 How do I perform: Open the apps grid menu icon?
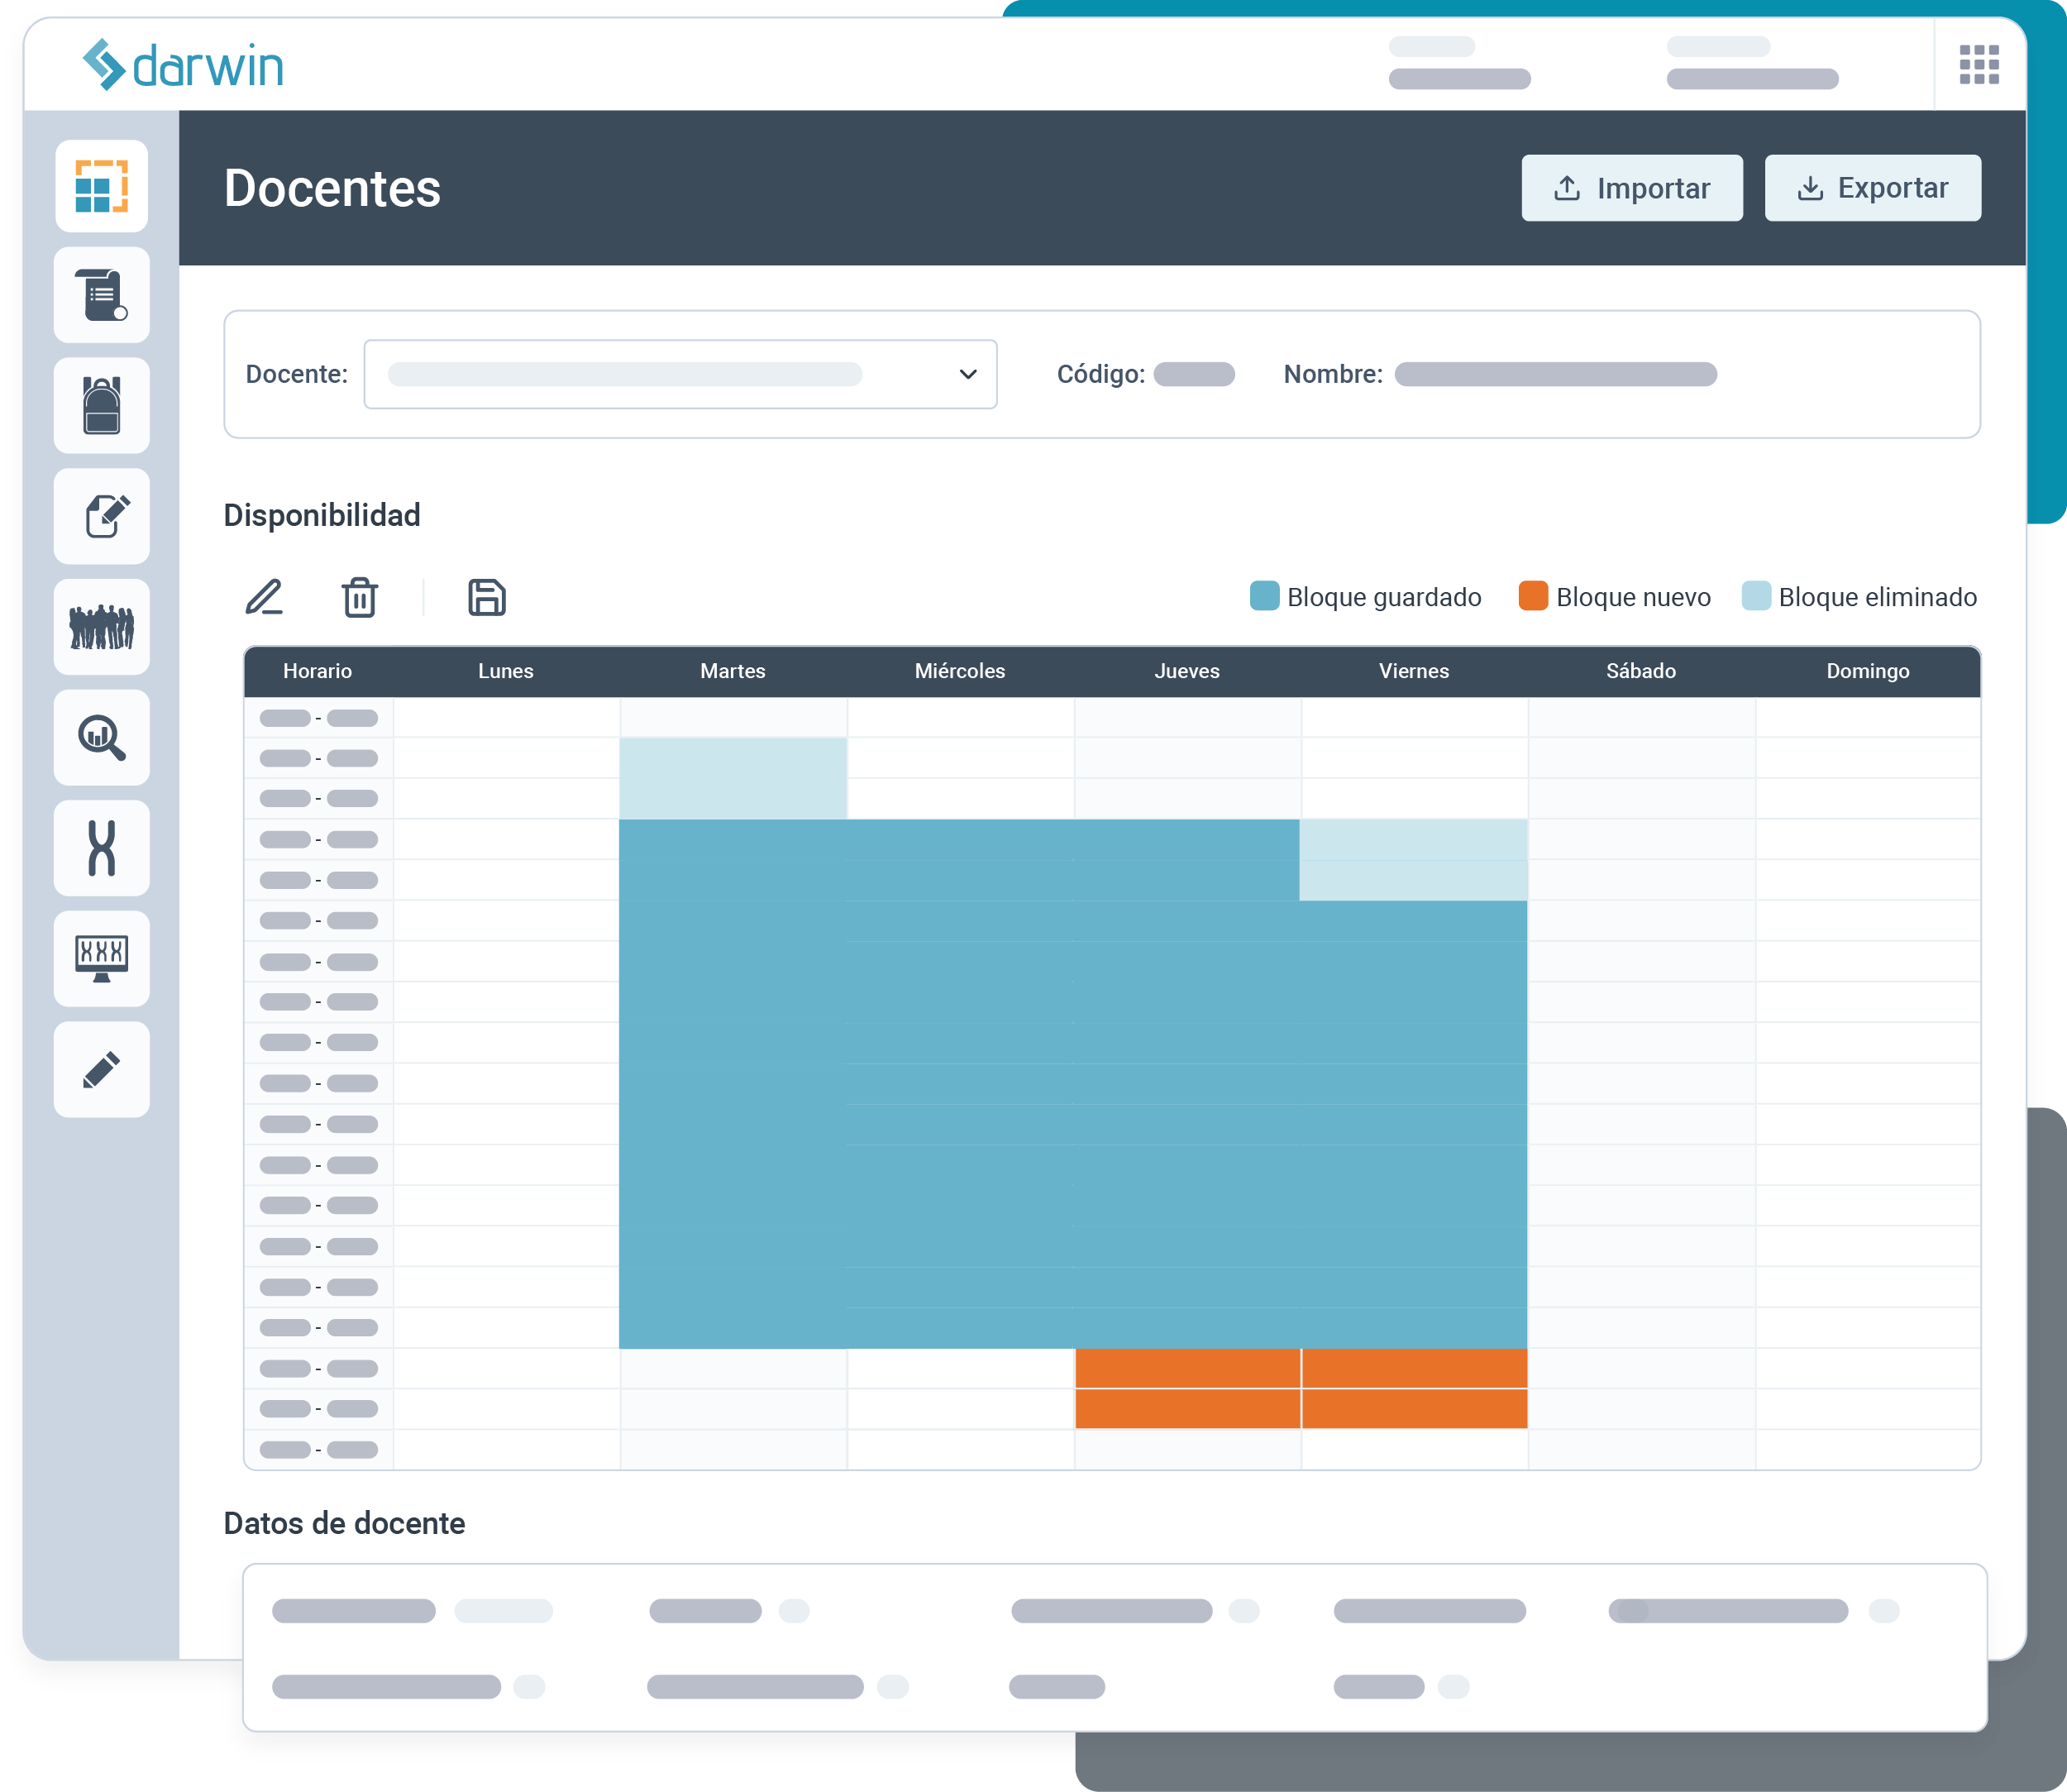[x=1978, y=64]
